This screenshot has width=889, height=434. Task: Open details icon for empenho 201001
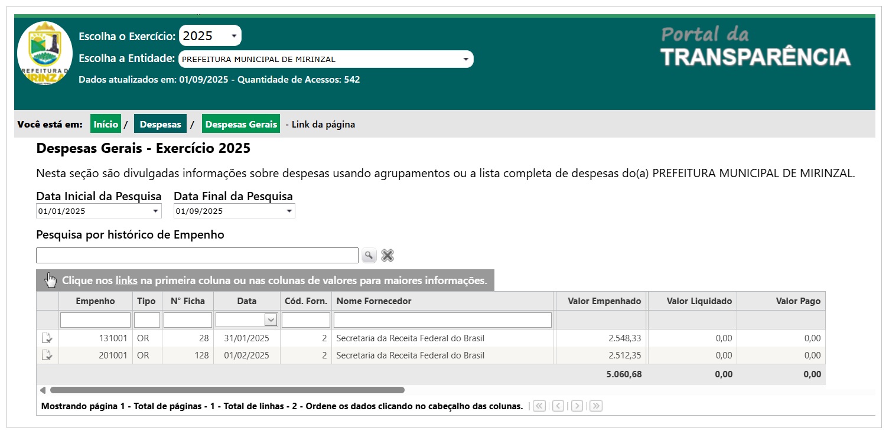(47, 355)
